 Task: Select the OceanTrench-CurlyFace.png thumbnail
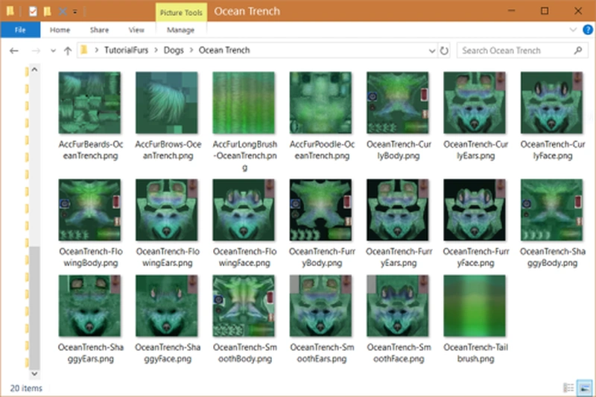pos(551,103)
